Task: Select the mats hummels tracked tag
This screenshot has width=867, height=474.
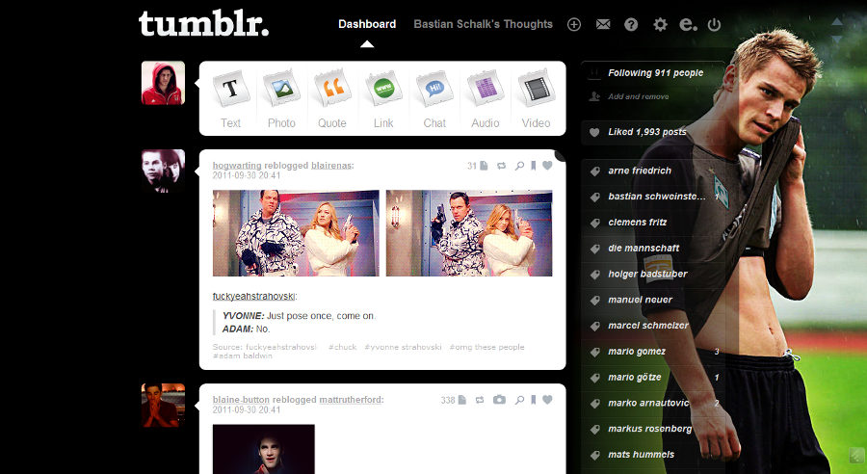Action: 642,455
